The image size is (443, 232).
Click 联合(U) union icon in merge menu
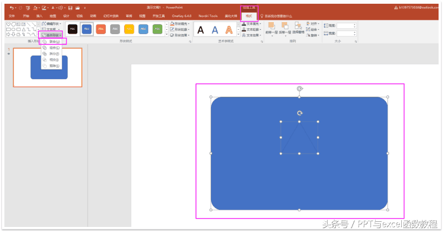point(44,42)
